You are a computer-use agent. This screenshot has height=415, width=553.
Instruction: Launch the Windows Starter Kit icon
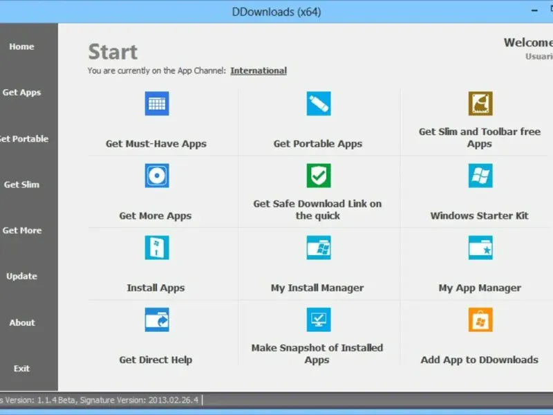click(x=480, y=176)
